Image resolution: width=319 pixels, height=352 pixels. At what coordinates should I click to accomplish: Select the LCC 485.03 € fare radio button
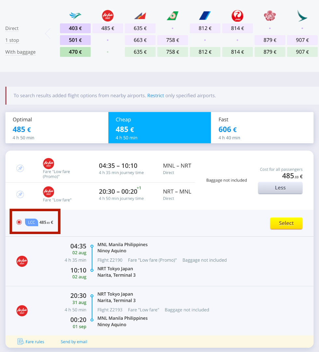point(19,222)
